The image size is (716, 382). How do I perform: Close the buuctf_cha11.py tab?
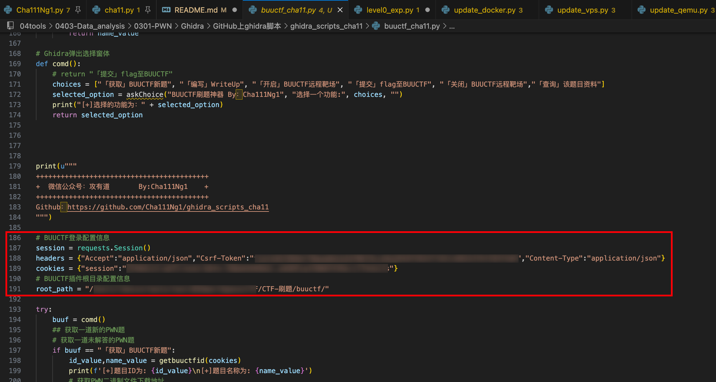click(340, 10)
